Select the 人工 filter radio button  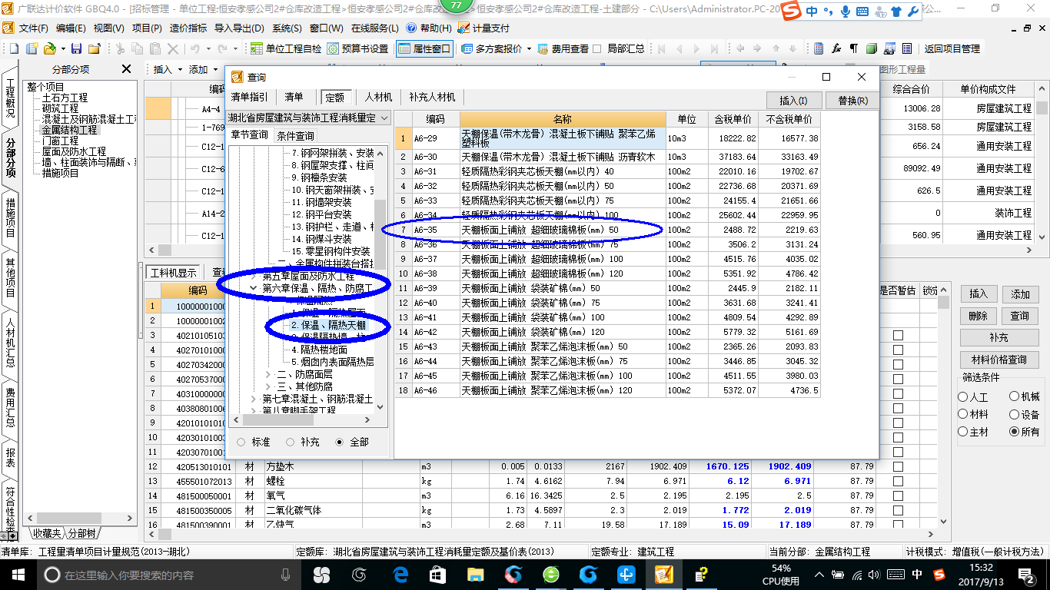(963, 397)
